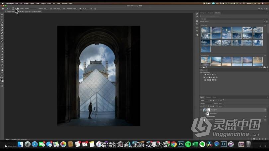The height and width of the screenshot is (151, 269).
Task: Add a Hue/Saturation adjustment
Action: pyautogui.click(x=204, y=77)
